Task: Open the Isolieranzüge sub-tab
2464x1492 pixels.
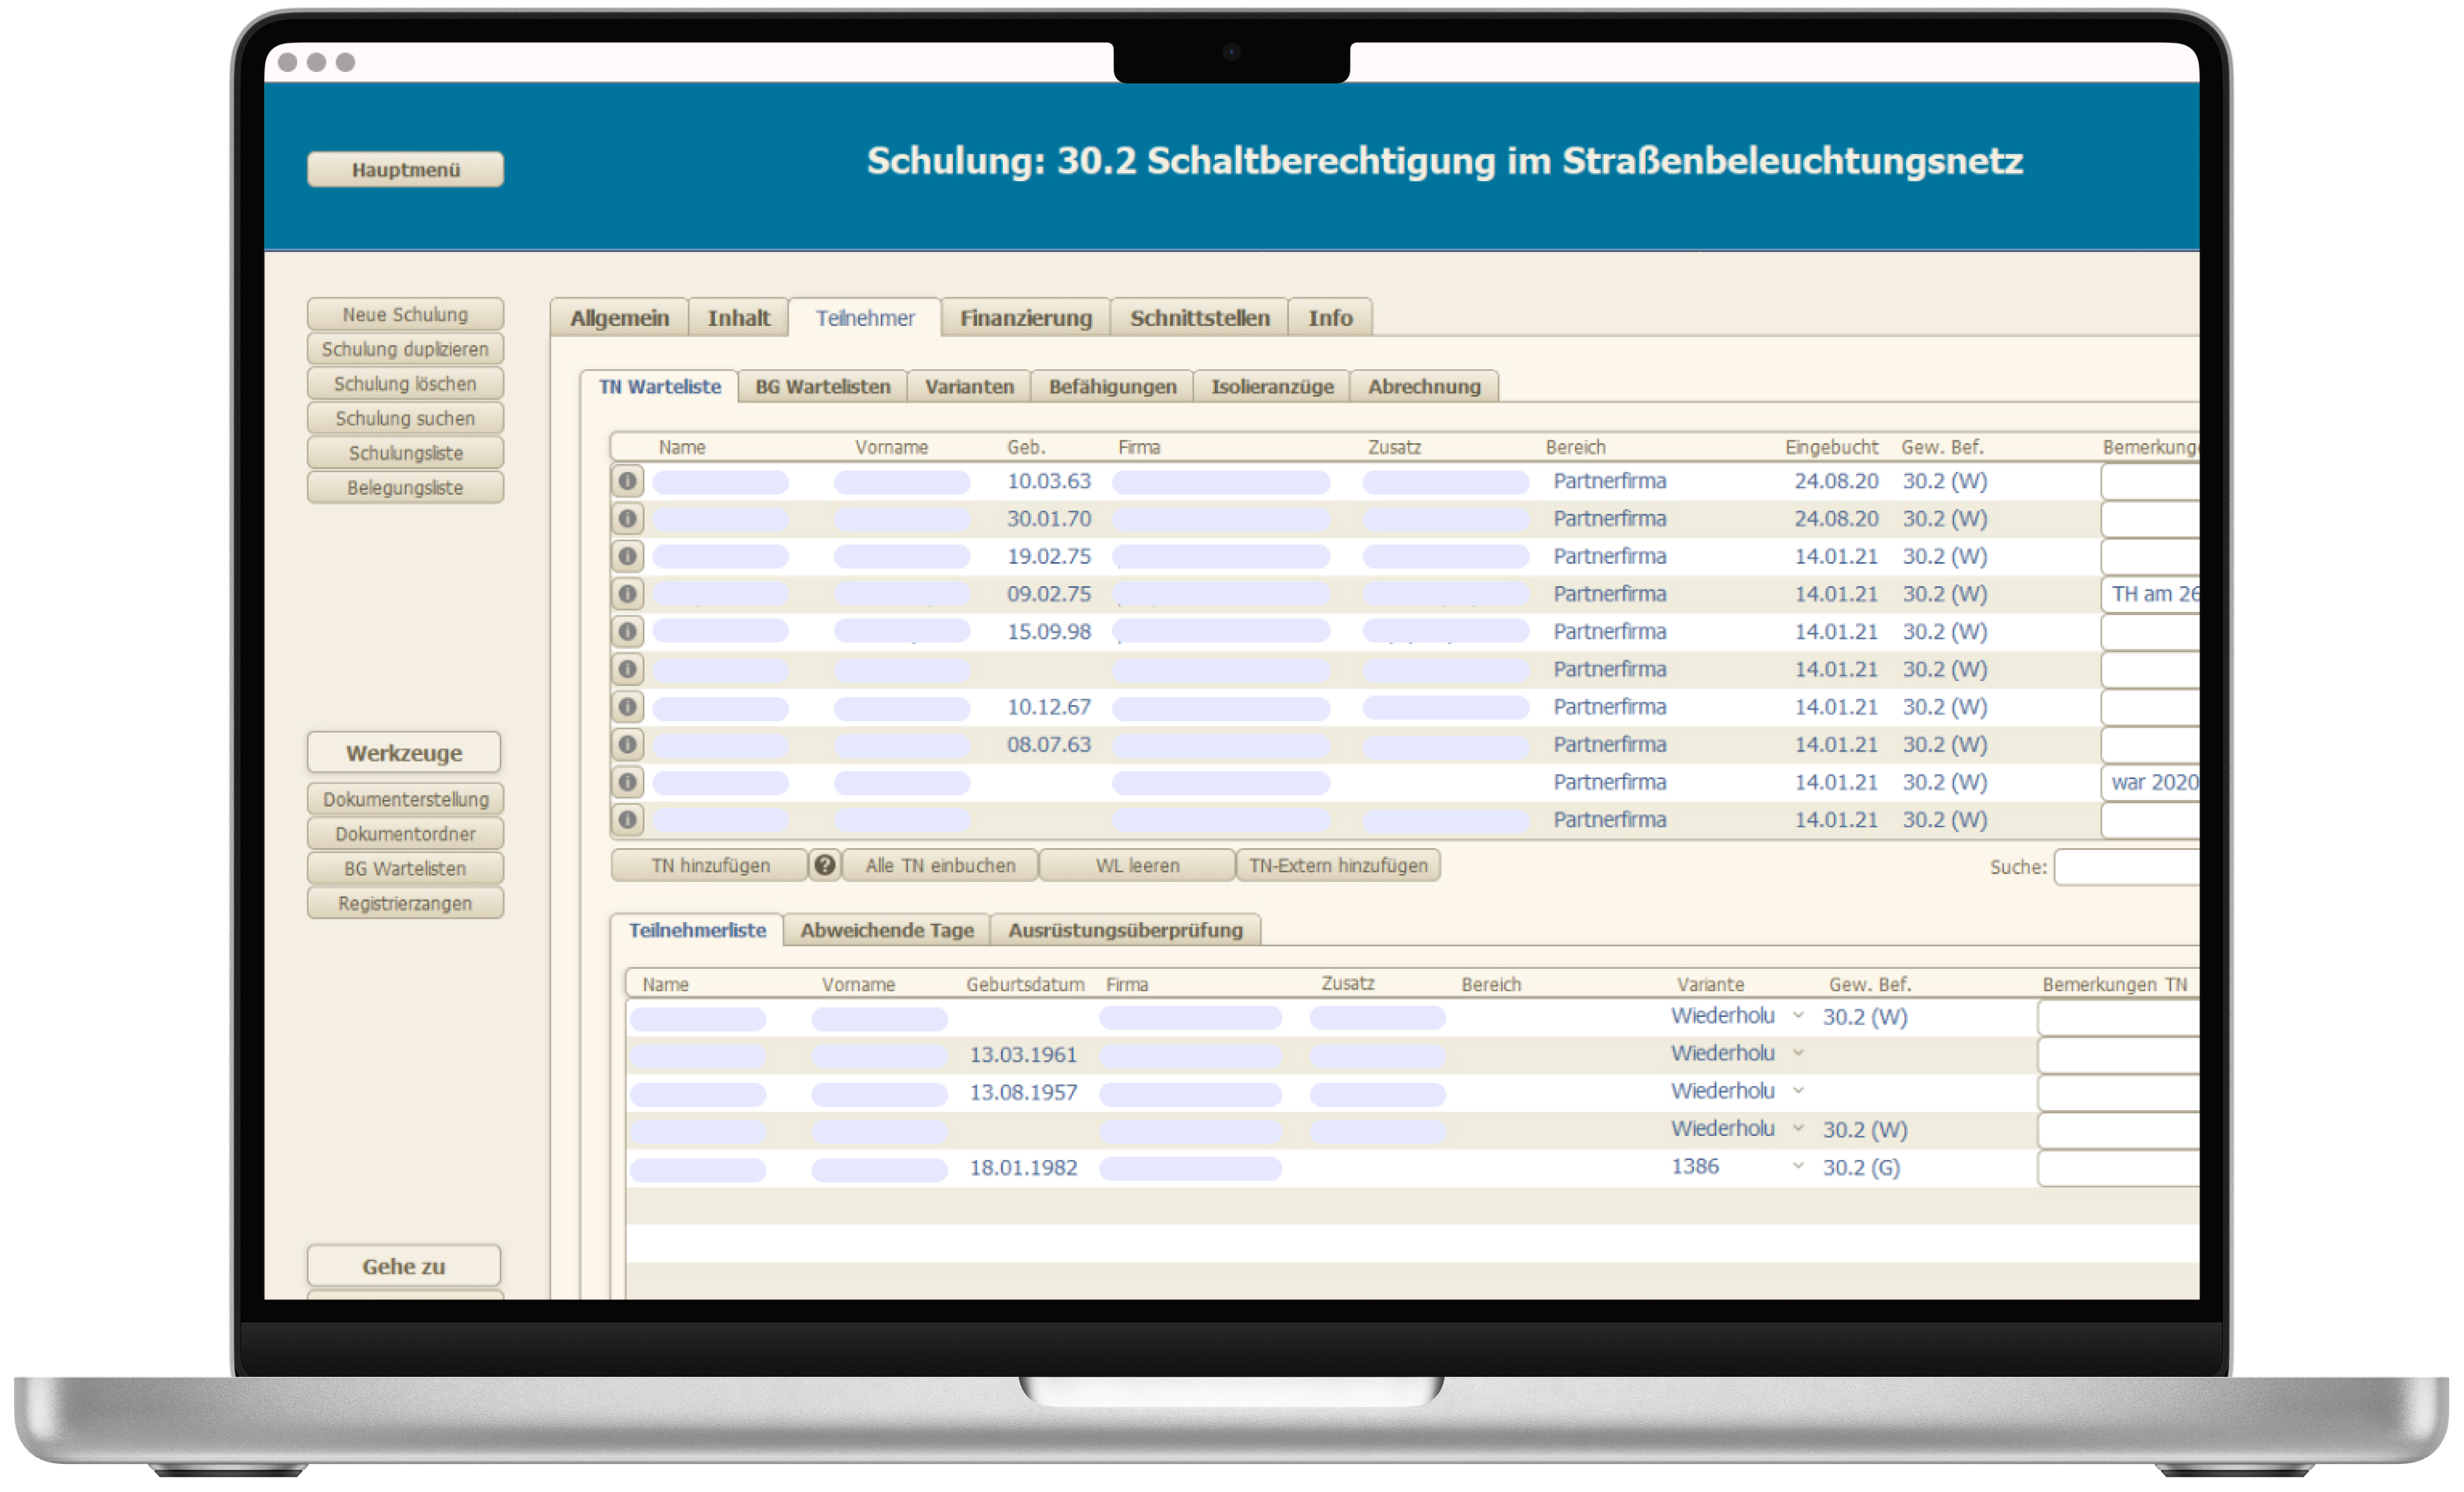Action: coord(1272,387)
